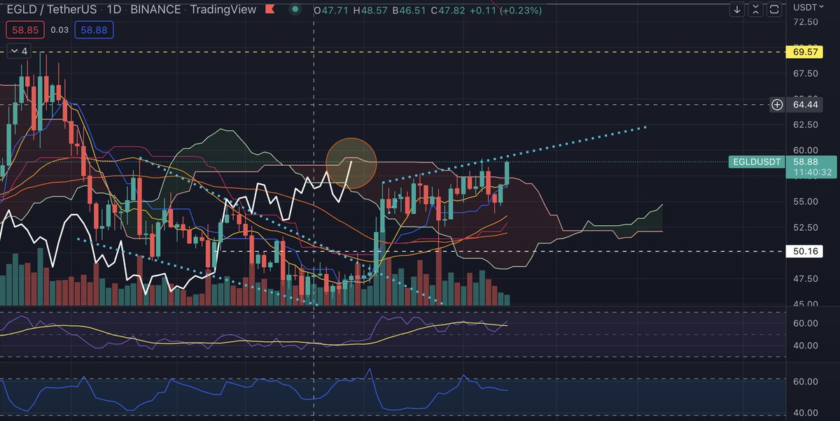Viewport: 840px width, 421px height.
Task: Click the maximize pane icon
Action: [773, 10]
